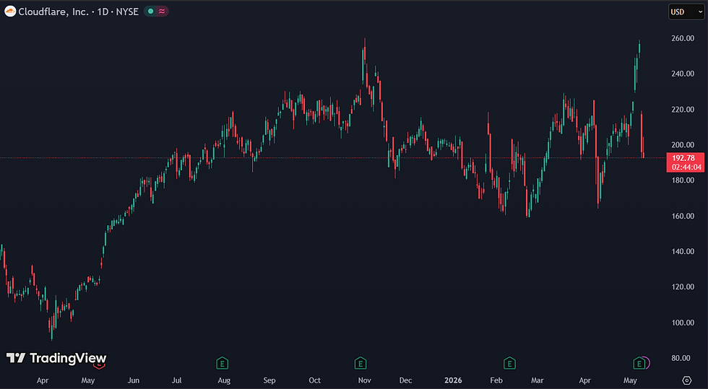Click the Nov label on time axis
Screen dimensions: 708x389
[x=364, y=380]
